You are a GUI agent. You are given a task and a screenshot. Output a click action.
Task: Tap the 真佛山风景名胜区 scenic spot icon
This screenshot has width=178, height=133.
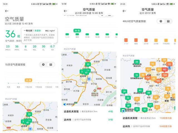click(95, 91)
